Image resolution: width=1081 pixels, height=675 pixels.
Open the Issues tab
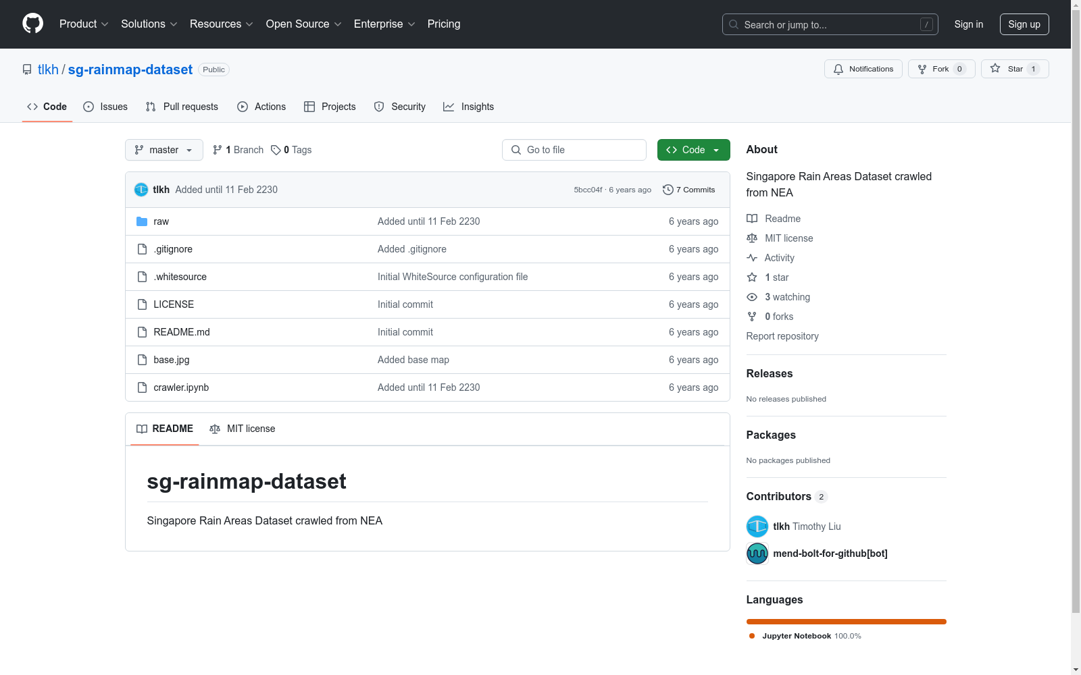click(105, 107)
